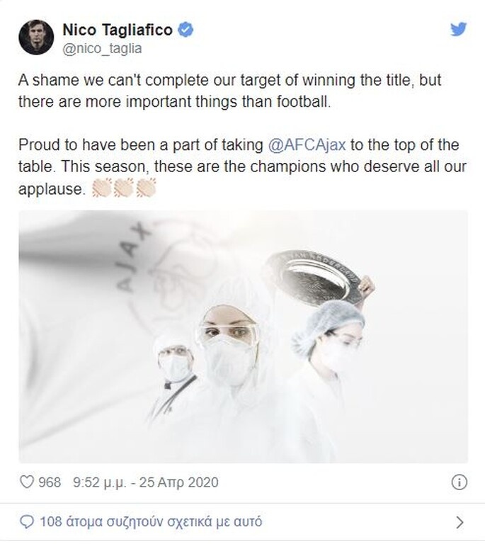Click the circled info icon

pos(459,482)
